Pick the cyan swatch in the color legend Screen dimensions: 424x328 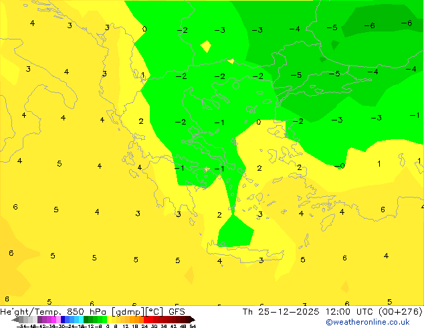(81, 319)
